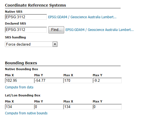Click the Bounding Boxes section heading
The width and height of the screenshot is (152, 121).
tap(21, 63)
